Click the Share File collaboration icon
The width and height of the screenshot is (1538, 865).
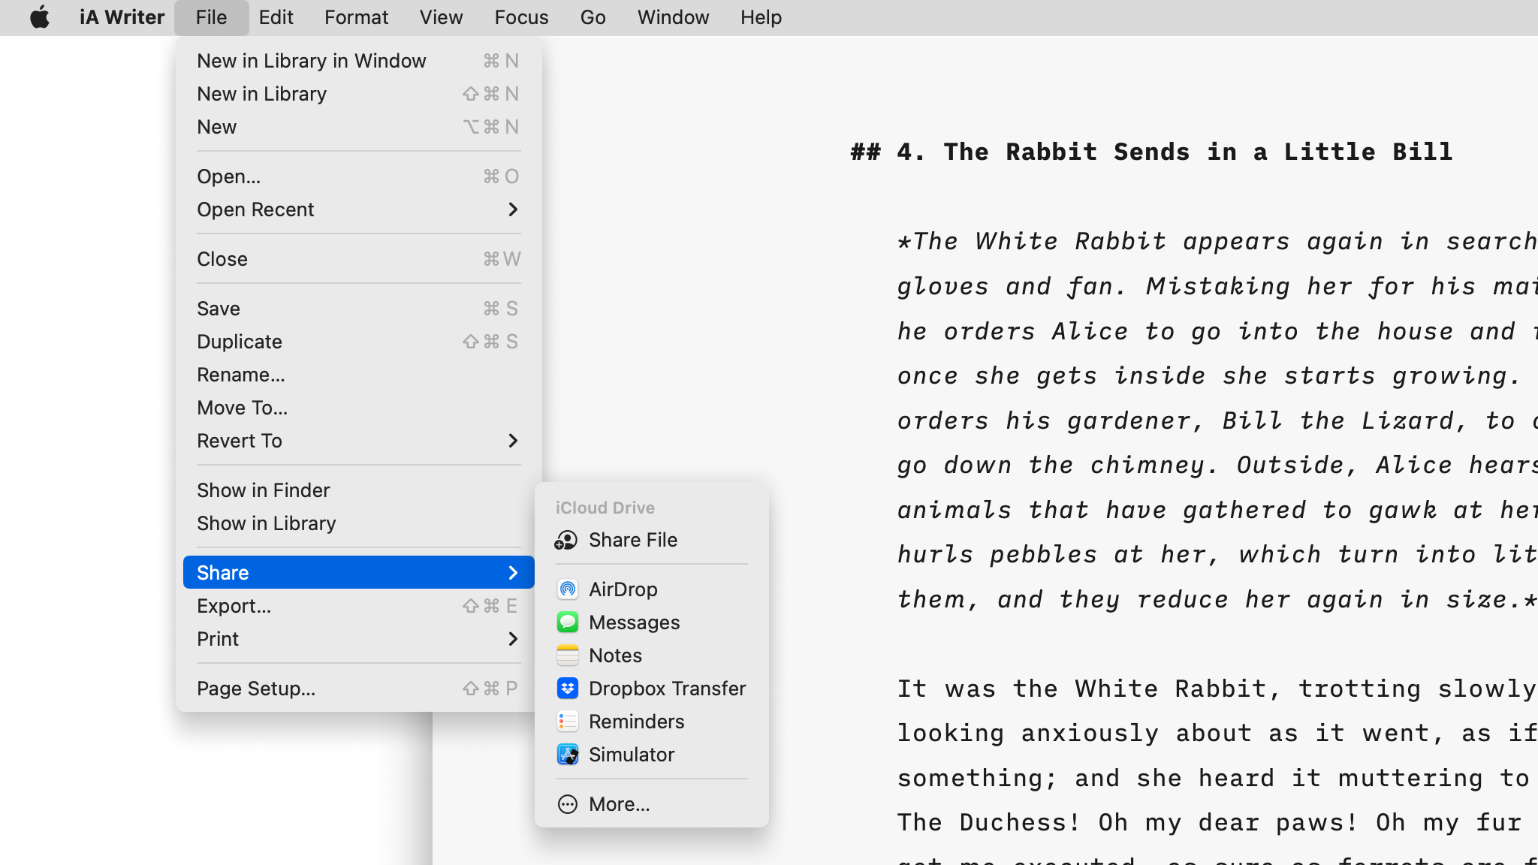point(566,540)
